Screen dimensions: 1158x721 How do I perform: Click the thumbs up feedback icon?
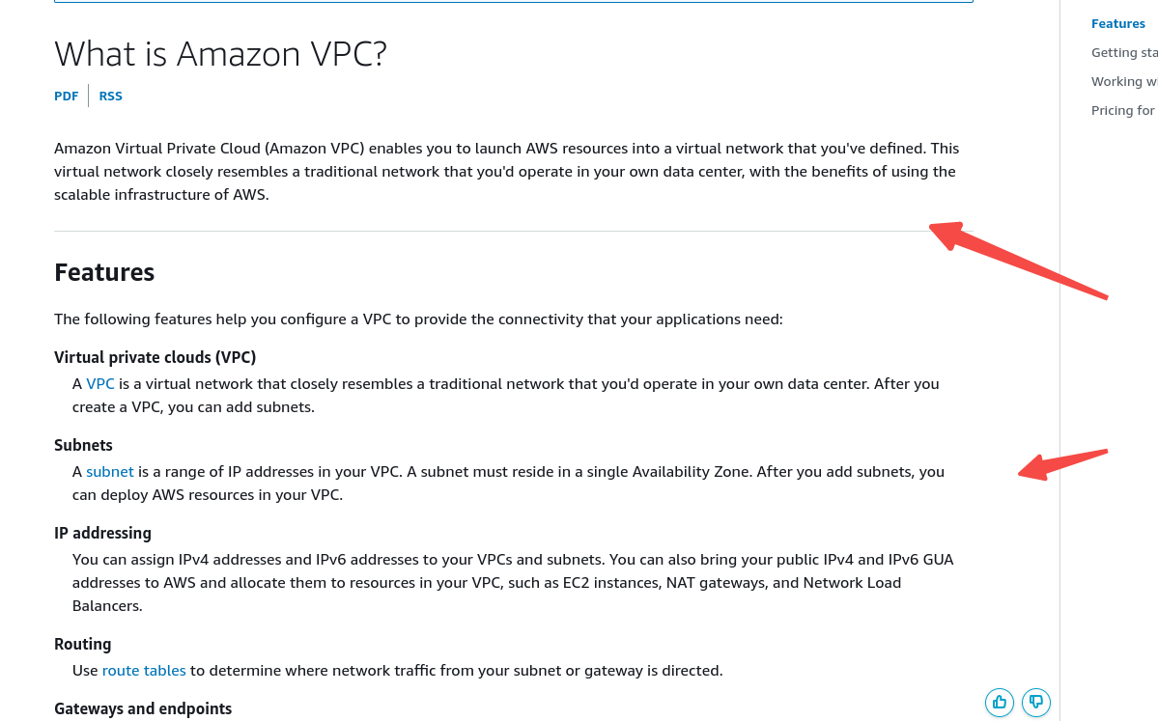coord(999,702)
